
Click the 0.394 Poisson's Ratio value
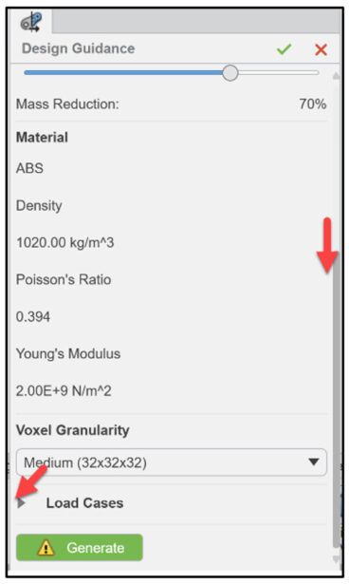(x=33, y=317)
